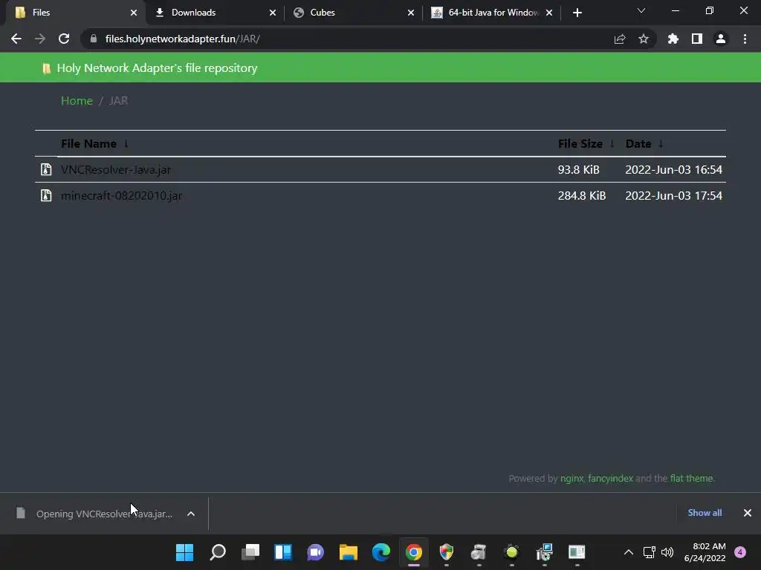Launch Microsoft Edge from taskbar
This screenshot has width=761, height=570.
click(x=381, y=552)
